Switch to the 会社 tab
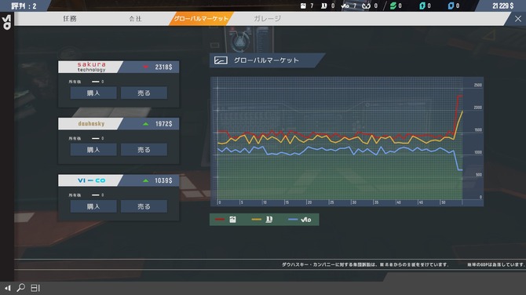This screenshot has height=295, width=526. pyautogui.click(x=135, y=19)
